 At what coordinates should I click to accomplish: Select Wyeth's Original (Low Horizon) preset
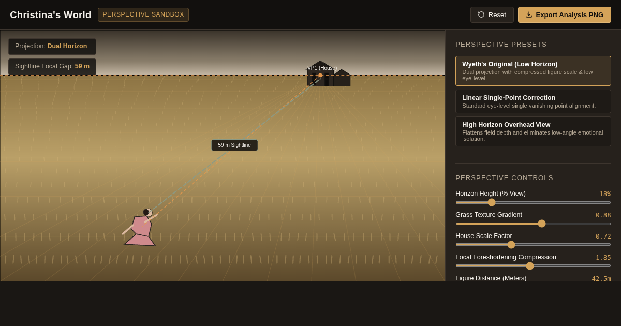pyautogui.click(x=533, y=71)
